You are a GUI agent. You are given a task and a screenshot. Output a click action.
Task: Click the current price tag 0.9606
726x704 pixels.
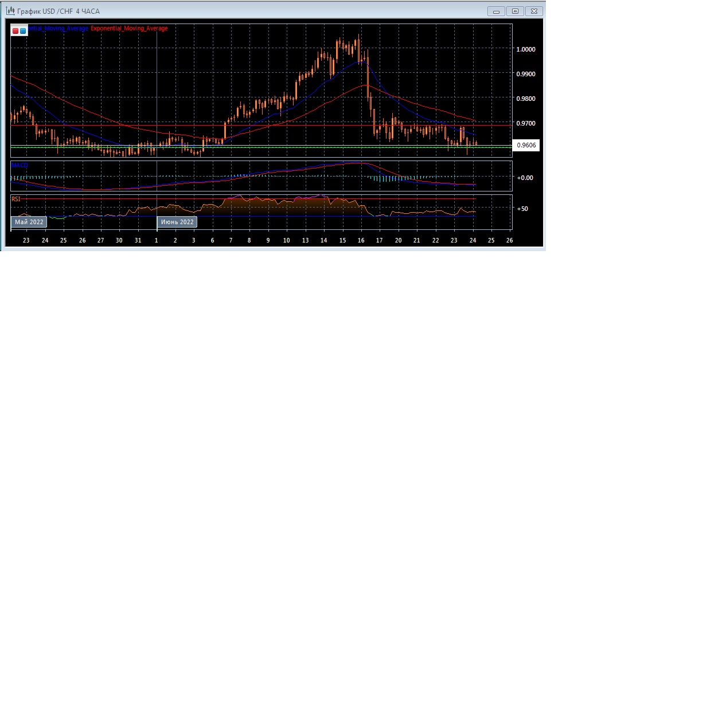pyautogui.click(x=526, y=146)
